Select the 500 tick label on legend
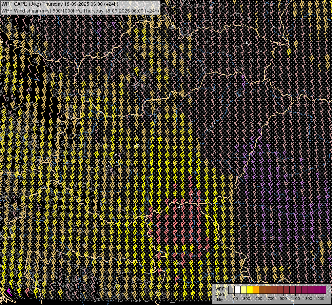332x305 pixels. coord(259,299)
